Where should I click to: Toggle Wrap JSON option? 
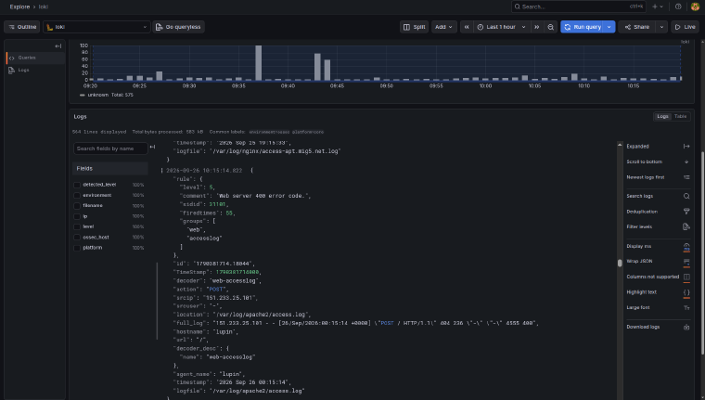686,262
